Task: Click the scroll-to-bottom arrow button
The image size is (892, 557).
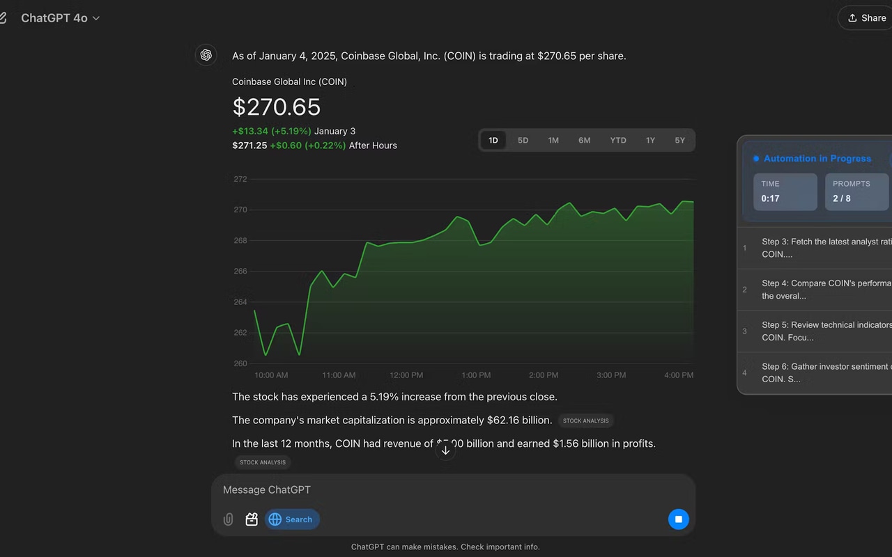Action: coord(446,450)
